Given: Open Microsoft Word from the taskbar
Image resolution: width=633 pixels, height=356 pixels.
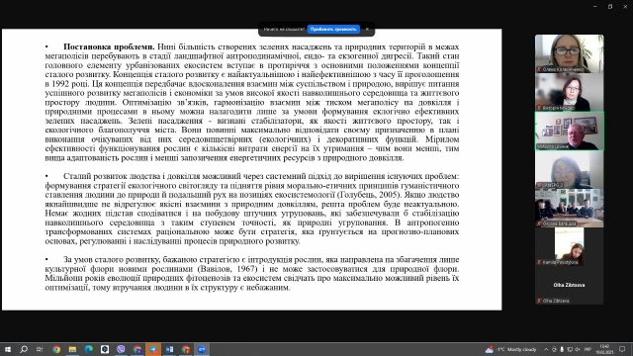Looking at the screenshot, I should click(169, 349).
